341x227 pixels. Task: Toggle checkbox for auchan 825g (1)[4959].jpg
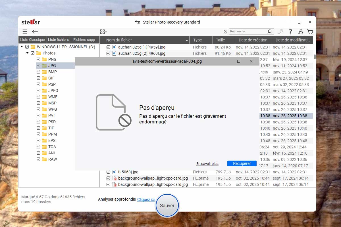click(108, 47)
